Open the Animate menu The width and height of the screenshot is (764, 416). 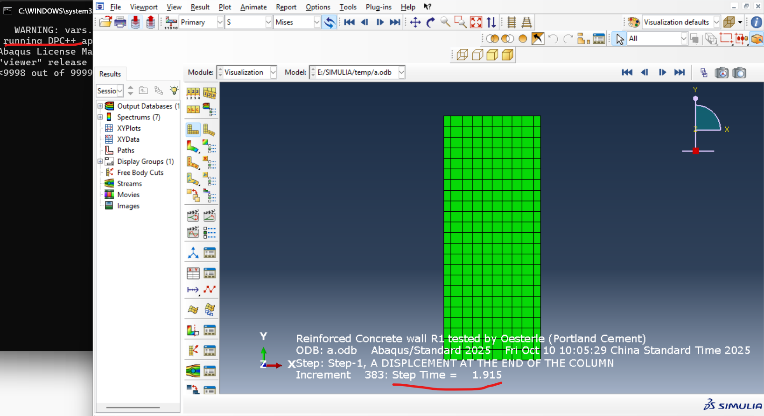point(253,7)
